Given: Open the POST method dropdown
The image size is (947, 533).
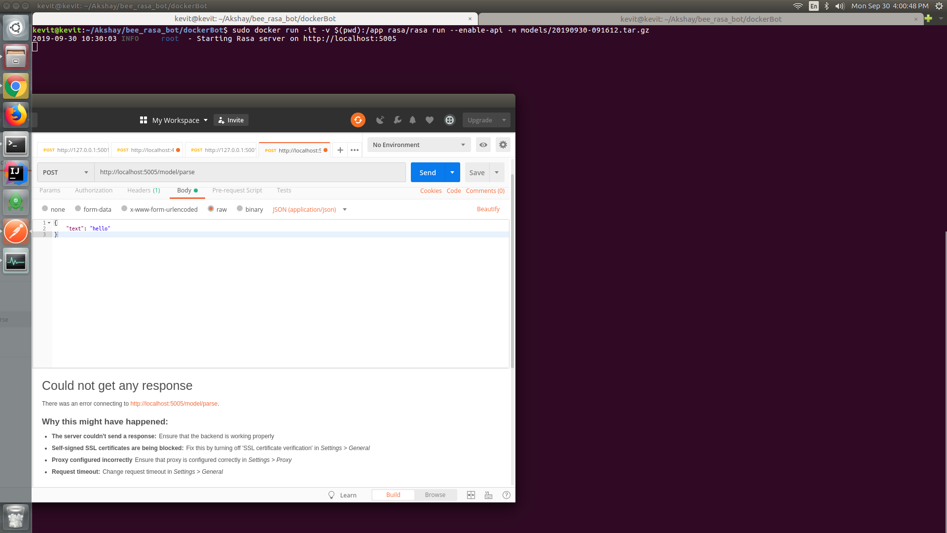Looking at the screenshot, I should (65, 172).
